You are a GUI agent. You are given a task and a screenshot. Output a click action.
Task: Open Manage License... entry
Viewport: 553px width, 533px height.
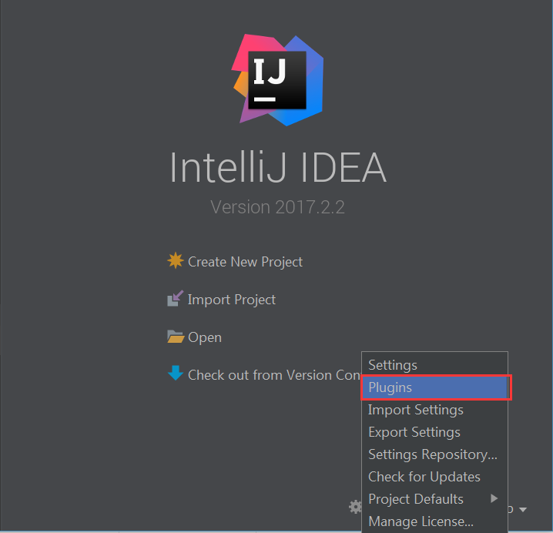point(434,521)
